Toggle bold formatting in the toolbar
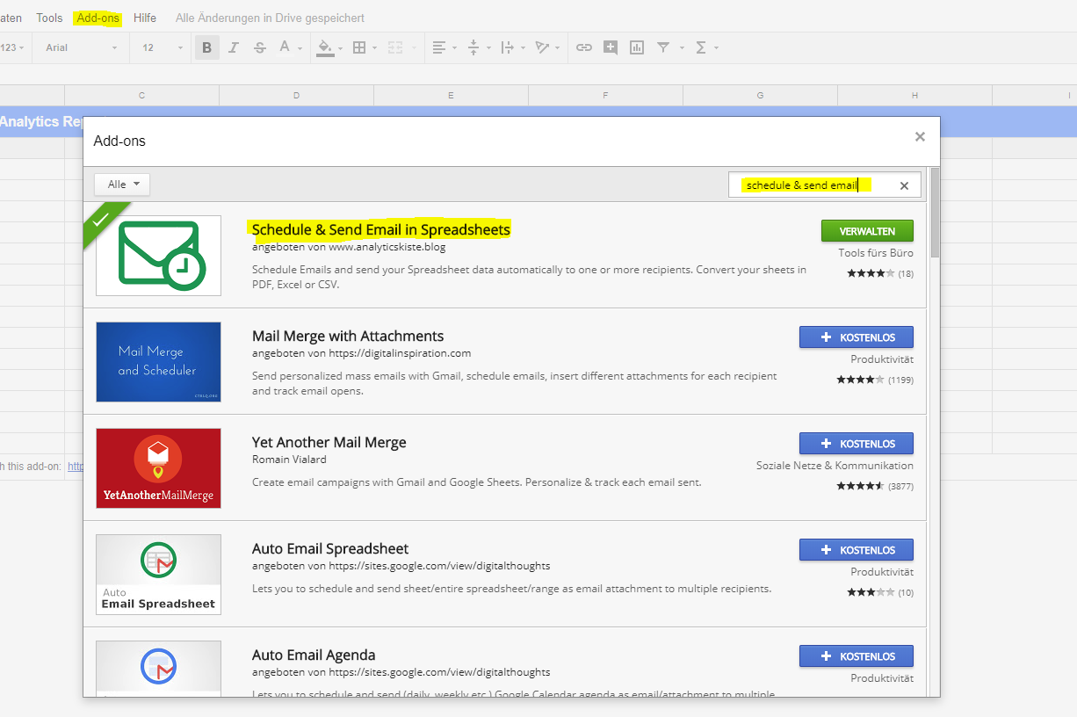Screen dimensions: 1077x717 pyautogui.click(x=207, y=47)
